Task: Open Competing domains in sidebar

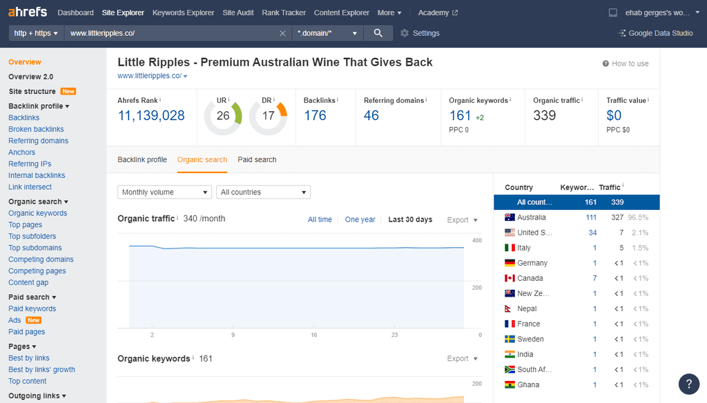Action: [x=41, y=259]
